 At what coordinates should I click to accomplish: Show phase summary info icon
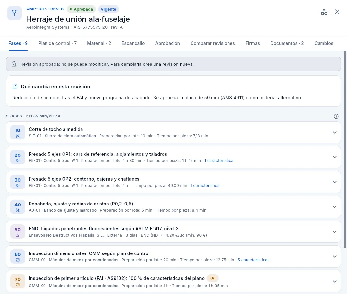336,116
